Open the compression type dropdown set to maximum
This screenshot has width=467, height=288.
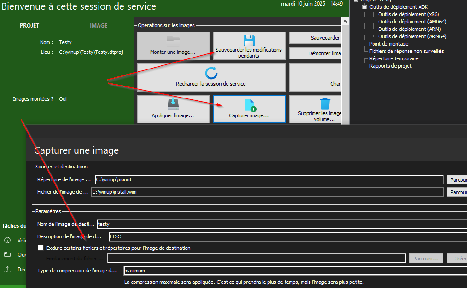tap(295, 271)
